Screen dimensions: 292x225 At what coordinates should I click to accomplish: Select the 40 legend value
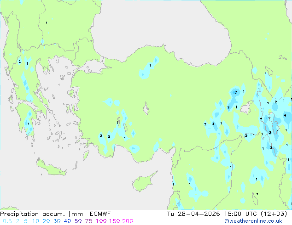point(67,221)
